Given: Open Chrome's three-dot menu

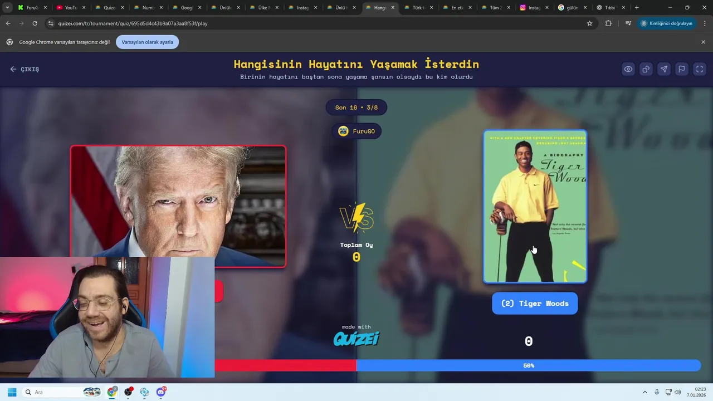Looking at the screenshot, I should [x=705, y=23].
